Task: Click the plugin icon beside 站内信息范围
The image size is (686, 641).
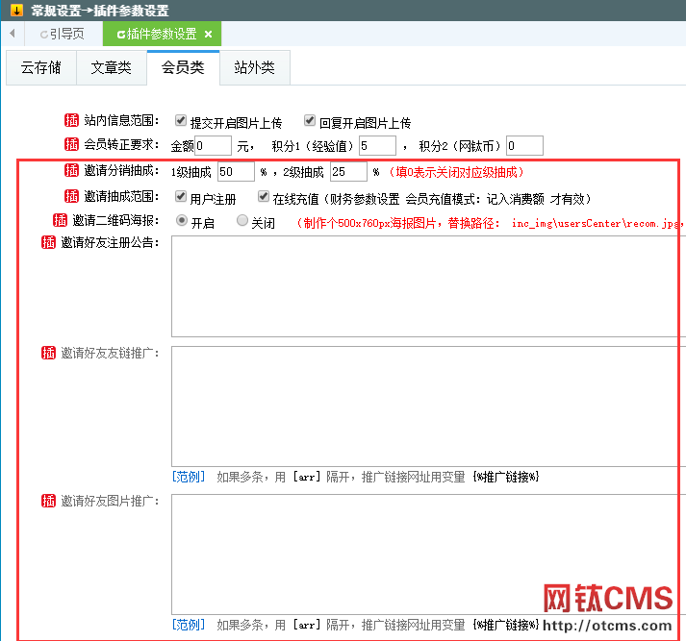Action: [x=71, y=121]
